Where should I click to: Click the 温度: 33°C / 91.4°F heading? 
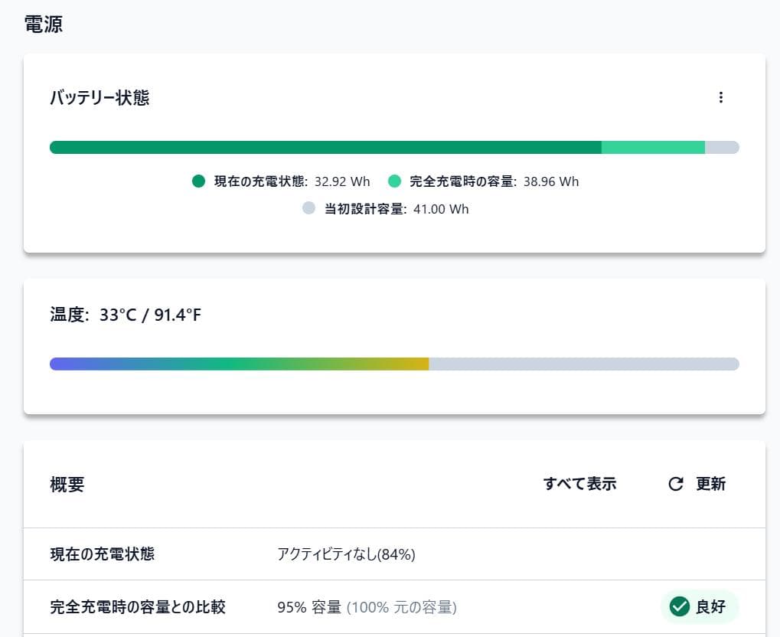[126, 315]
